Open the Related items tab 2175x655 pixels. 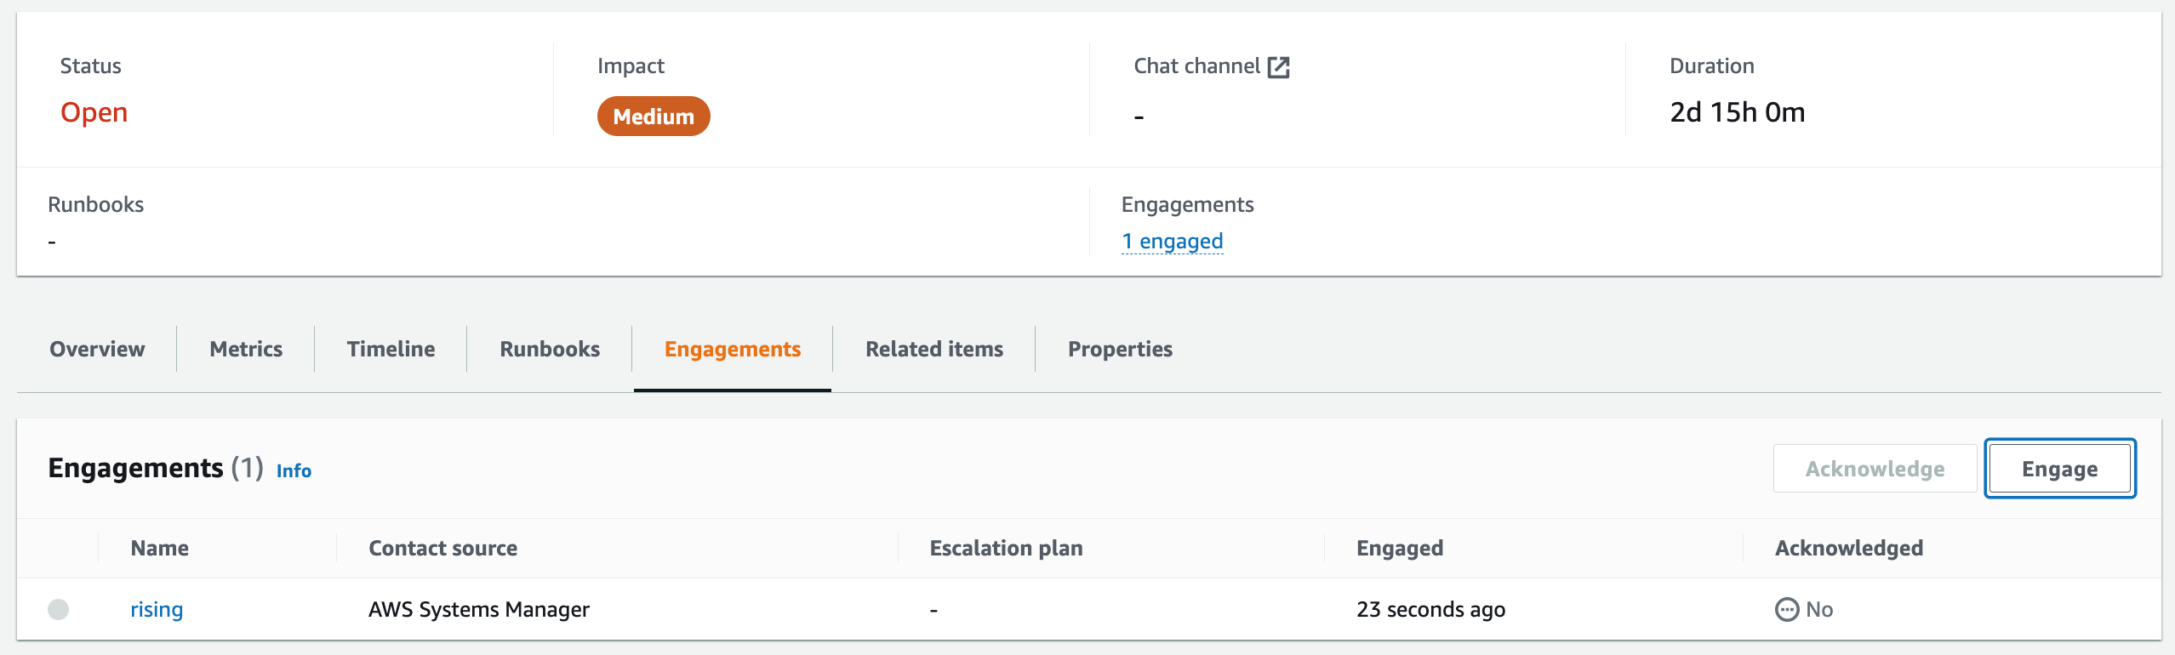pyautogui.click(x=933, y=349)
